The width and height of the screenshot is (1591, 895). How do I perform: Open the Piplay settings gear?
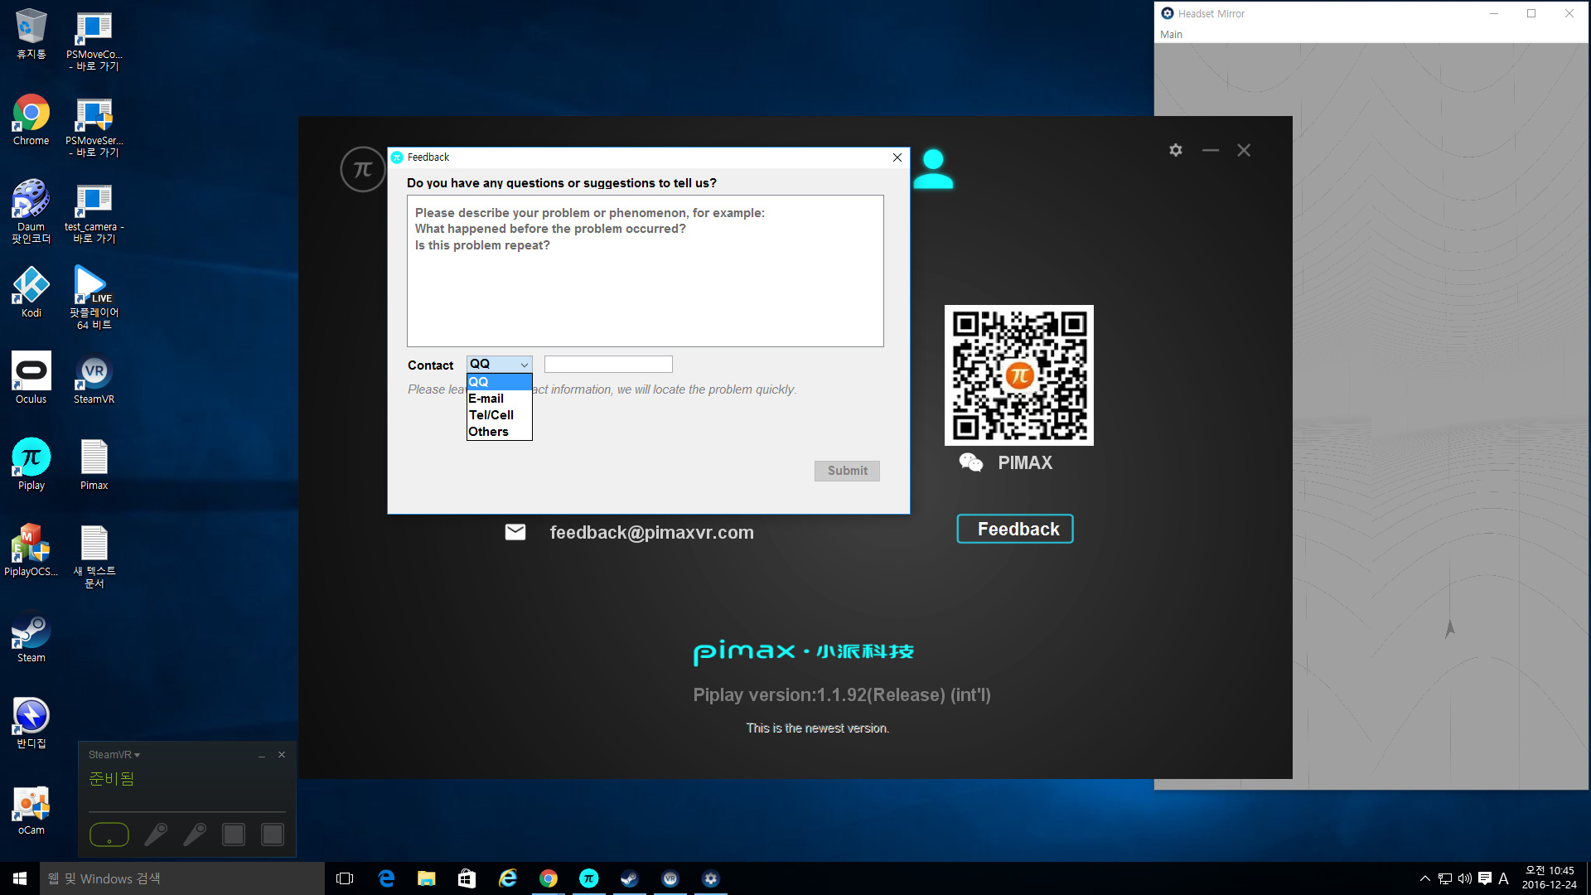click(1175, 150)
